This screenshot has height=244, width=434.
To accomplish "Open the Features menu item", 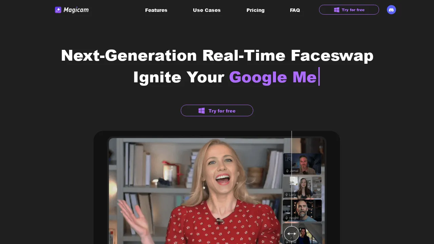I will (156, 10).
